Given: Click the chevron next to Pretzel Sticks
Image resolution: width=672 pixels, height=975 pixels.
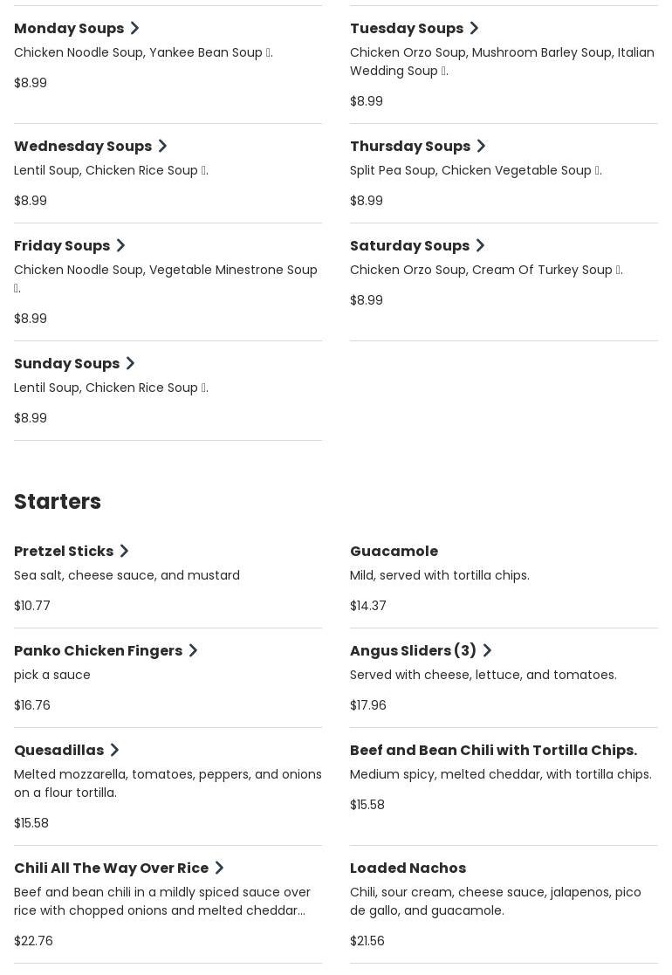Looking at the screenshot, I should coord(124,552).
